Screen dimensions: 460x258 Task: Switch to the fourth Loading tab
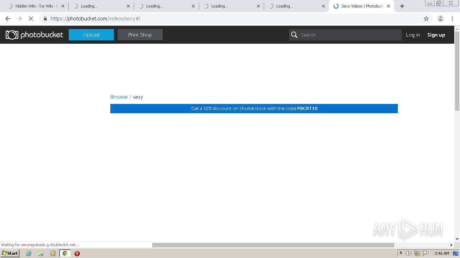click(296, 6)
